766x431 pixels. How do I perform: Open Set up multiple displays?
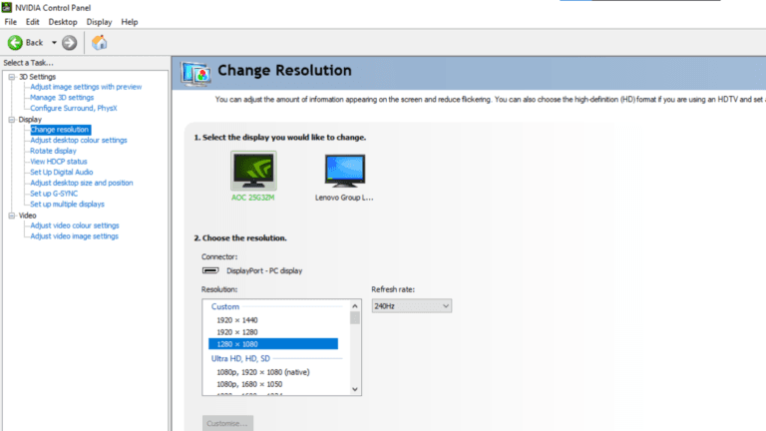click(68, 205)
